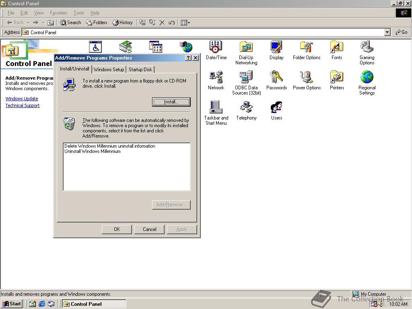Open the Tools menu
The width and height of the screenshot is (412, 309).
click(x=79, y=13)
